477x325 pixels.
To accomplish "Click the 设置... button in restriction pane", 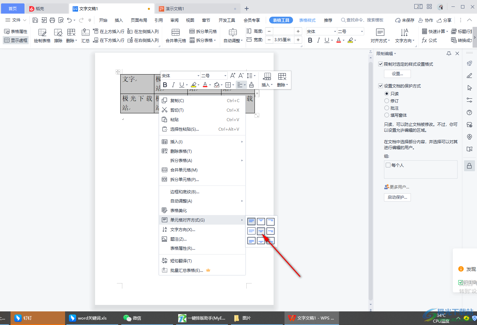I will click(397, 74).
